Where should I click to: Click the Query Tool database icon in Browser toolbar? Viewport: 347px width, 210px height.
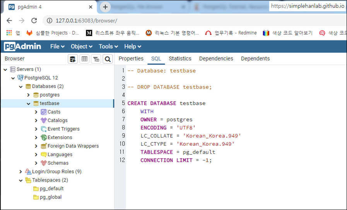(73, 59)
